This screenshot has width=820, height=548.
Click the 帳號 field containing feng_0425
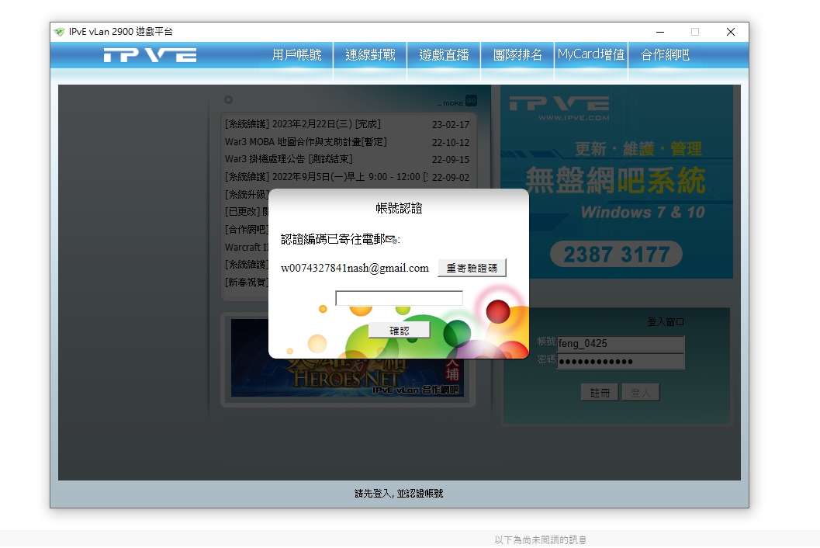[621, 344]
